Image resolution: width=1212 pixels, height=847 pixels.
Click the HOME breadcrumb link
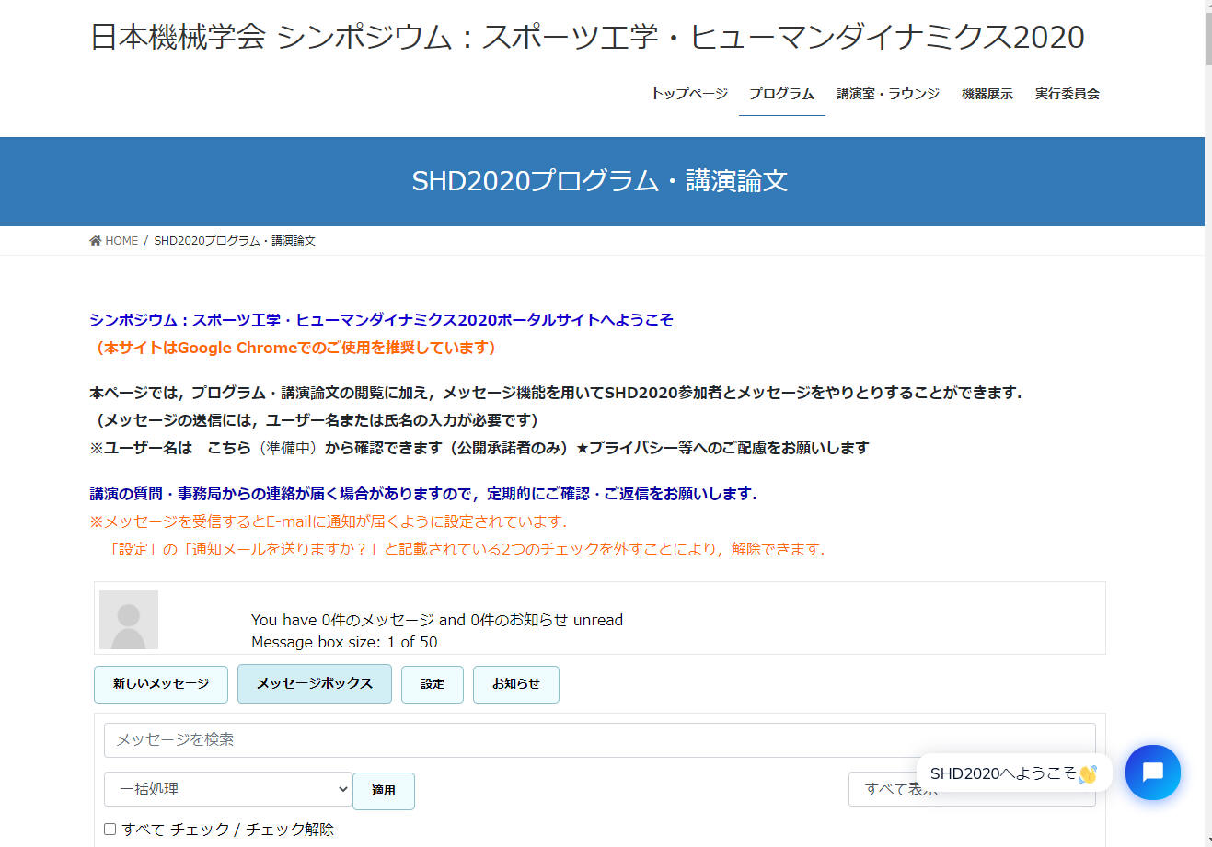point(121,241)
